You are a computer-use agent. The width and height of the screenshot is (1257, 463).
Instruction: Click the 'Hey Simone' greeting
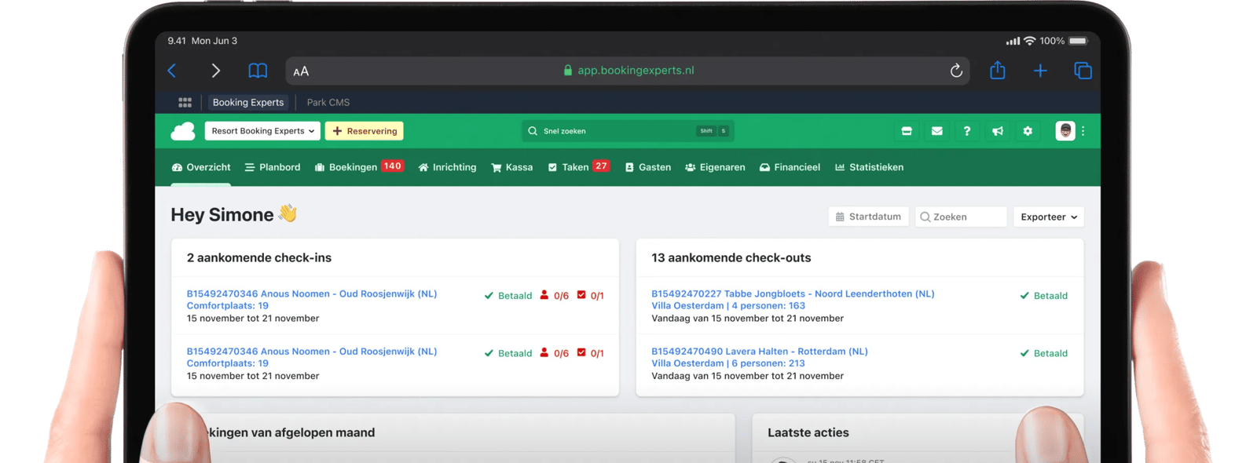point(222,215)
